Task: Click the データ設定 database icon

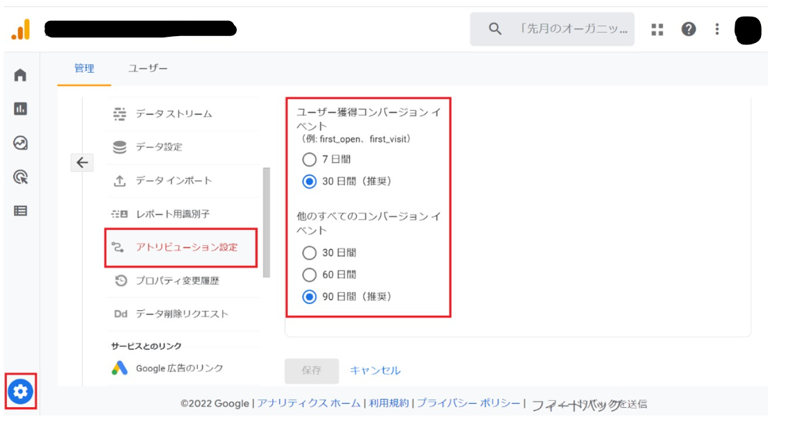Action: click(119, 147)
